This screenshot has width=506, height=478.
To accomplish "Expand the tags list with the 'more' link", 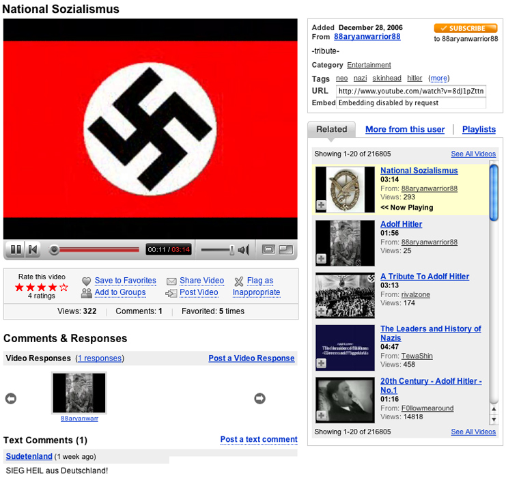I will pyautogui.click(x=439, y=79).
